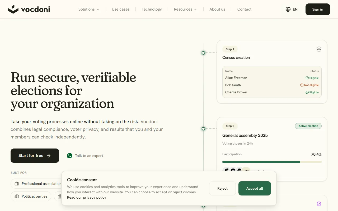The width and height of the screenshot is (338, 211).
Task: Click the Political parties building icon
Action: pos(17,196)
